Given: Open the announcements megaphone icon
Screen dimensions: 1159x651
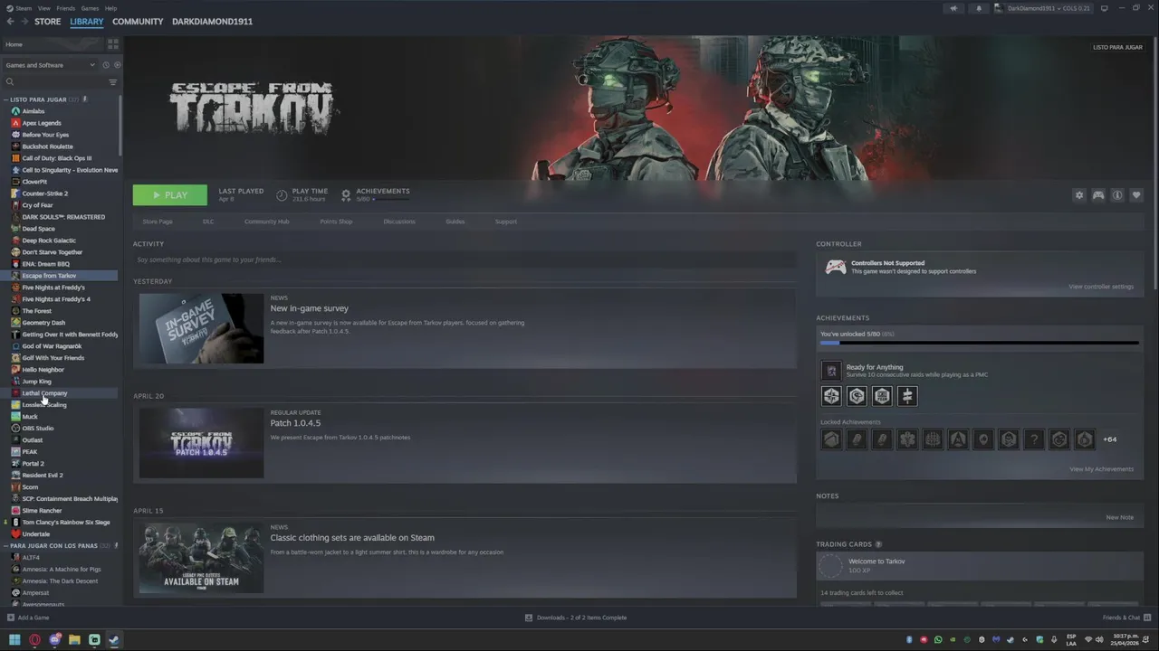Looking at the screenshot, I should pos(953,8).
